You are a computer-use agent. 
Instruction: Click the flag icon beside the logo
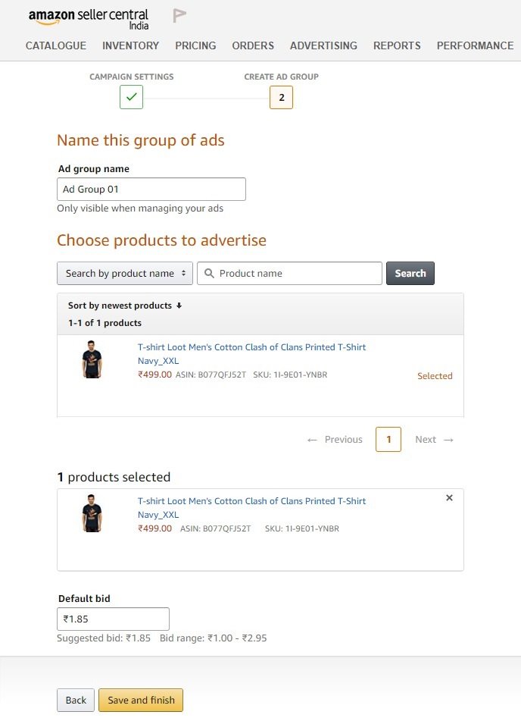(x=179, y=15)
